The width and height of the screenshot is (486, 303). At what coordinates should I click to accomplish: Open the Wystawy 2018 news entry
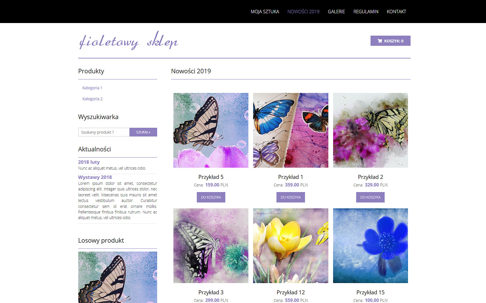[x=95, y=177]
